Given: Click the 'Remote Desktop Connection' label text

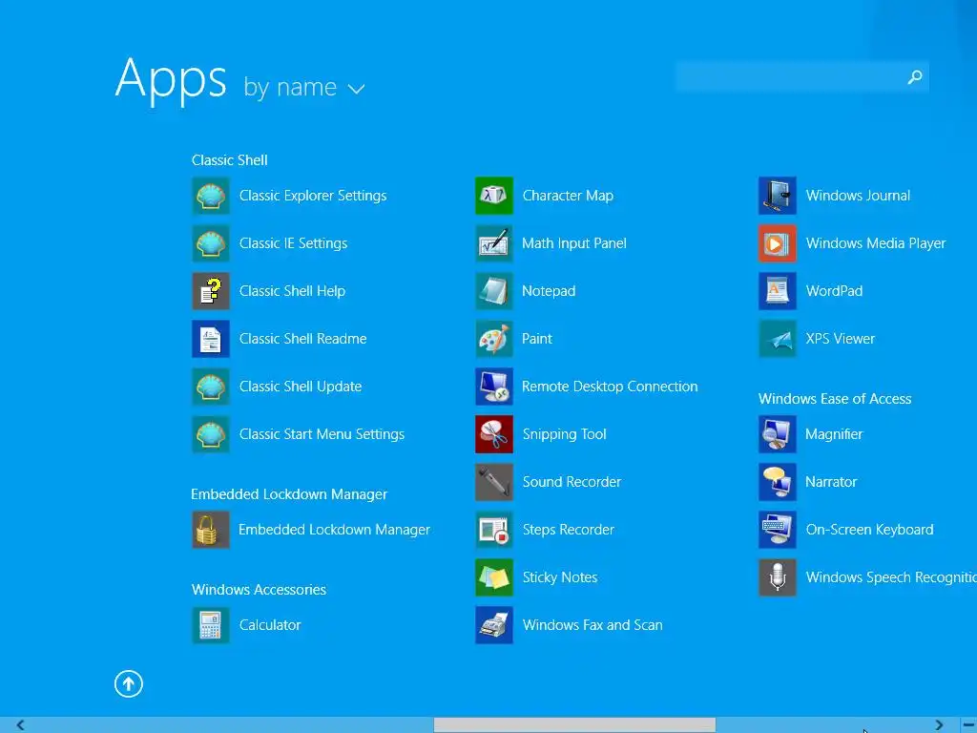Looking at the screenshot, I should click(x=610, y=387).
